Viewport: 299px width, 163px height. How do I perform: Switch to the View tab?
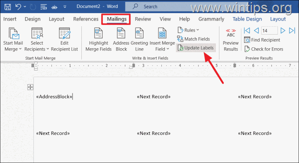point(165,19)
